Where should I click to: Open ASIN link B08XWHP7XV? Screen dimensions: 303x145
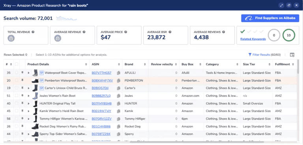click(102, 81)
